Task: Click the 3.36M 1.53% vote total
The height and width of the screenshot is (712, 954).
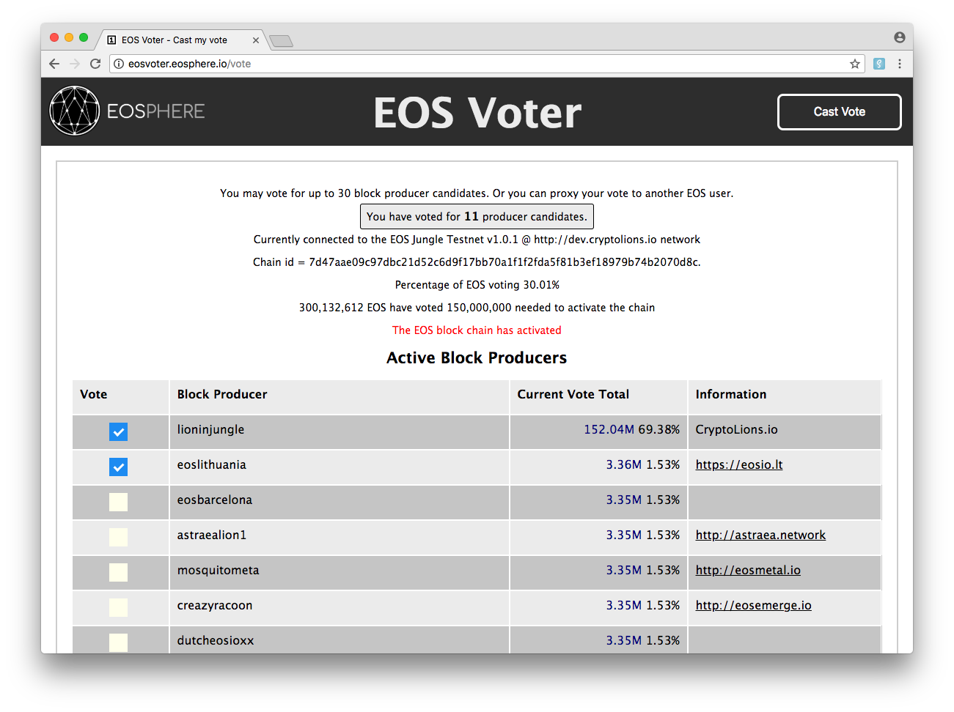Action: pyautogui.click(x=642, y=464)
